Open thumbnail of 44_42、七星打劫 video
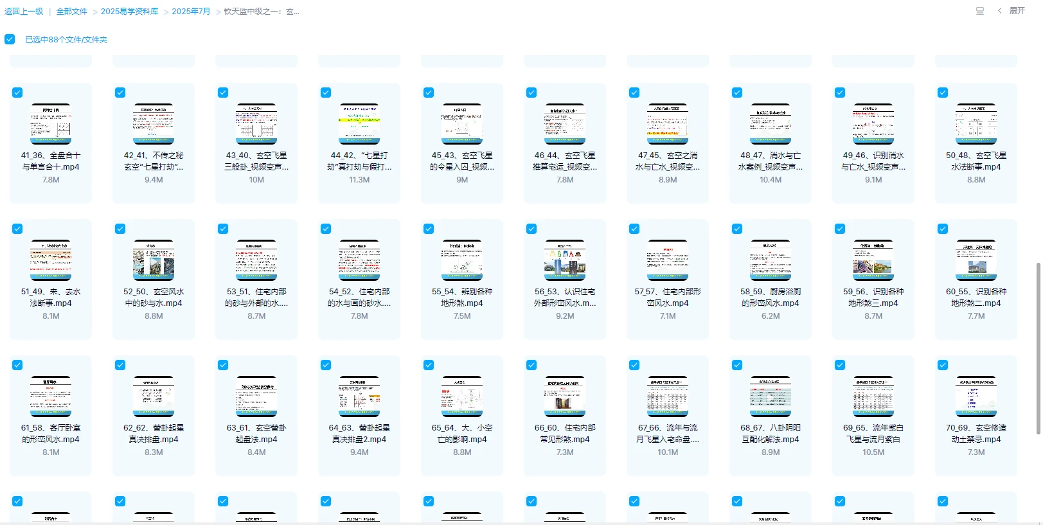The image size is (1043, 525). click(x=359, y=123)
